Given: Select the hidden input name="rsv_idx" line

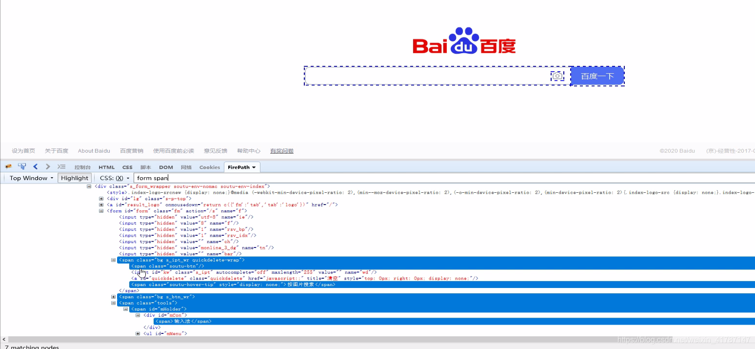Looking at the screenshot, I should [188, 236].
